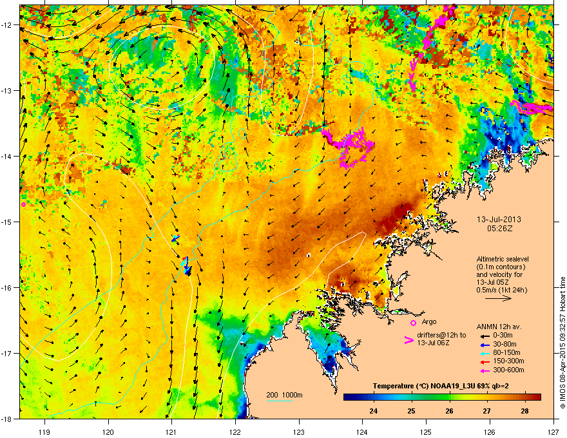Image resolution: width=567 pixels, height=438 pixels.
Task: Click the '80-150m' depth label
Action: click(506, 353)
